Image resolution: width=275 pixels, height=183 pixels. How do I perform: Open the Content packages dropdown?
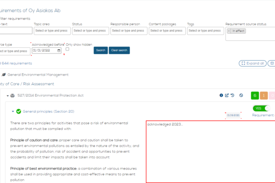click(167, 31)
